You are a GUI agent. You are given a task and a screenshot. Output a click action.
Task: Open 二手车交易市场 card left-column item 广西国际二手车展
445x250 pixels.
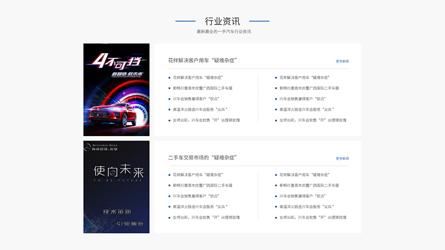point(202,186)
